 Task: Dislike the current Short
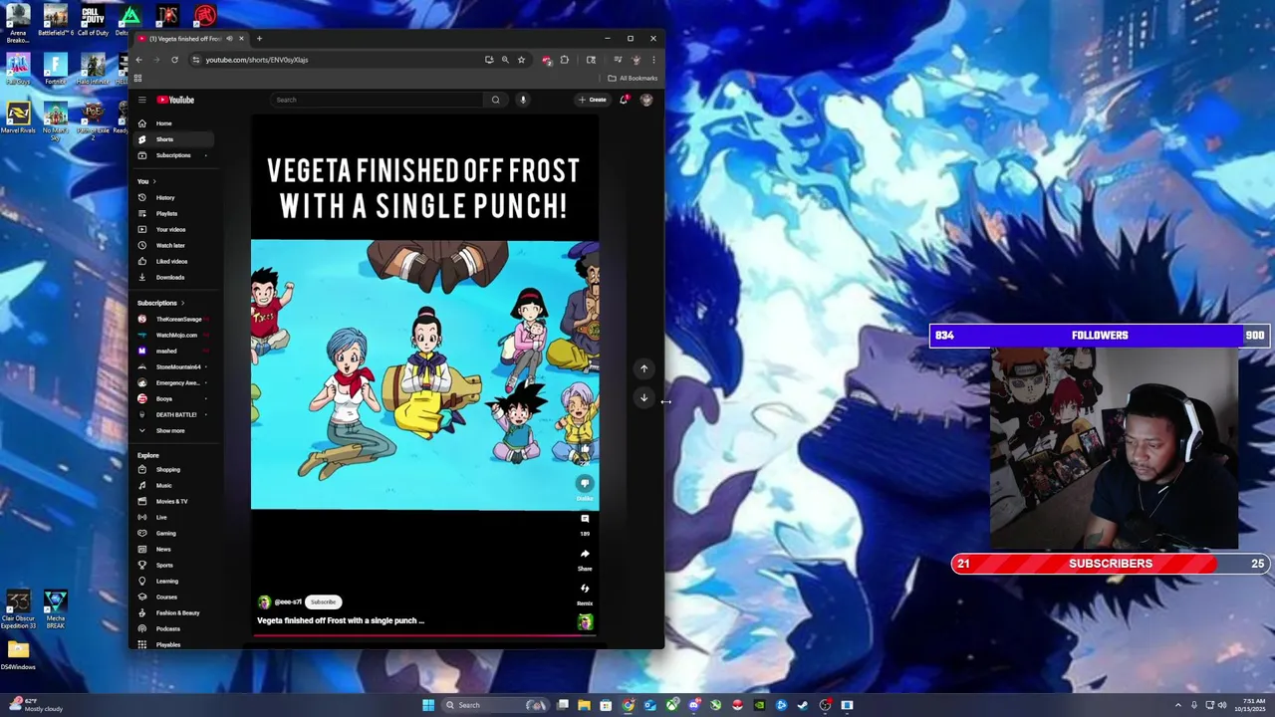585,484
